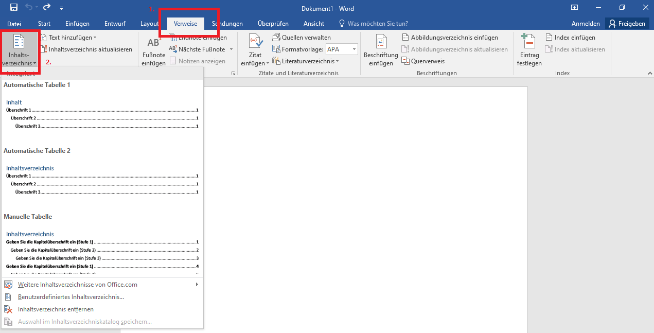
Task: Click Beschriftung einfügen icon
Action: click(x=381, y=42)
